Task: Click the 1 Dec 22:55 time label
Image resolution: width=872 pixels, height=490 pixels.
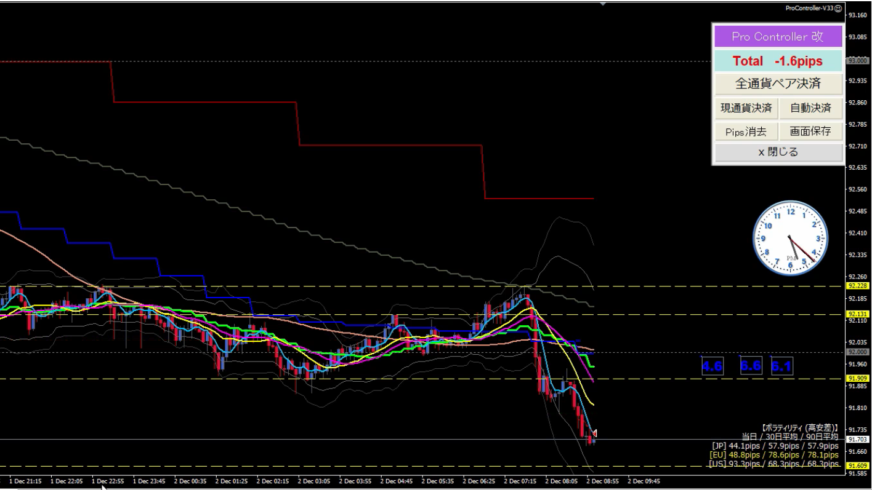Action: pos(107,481)
